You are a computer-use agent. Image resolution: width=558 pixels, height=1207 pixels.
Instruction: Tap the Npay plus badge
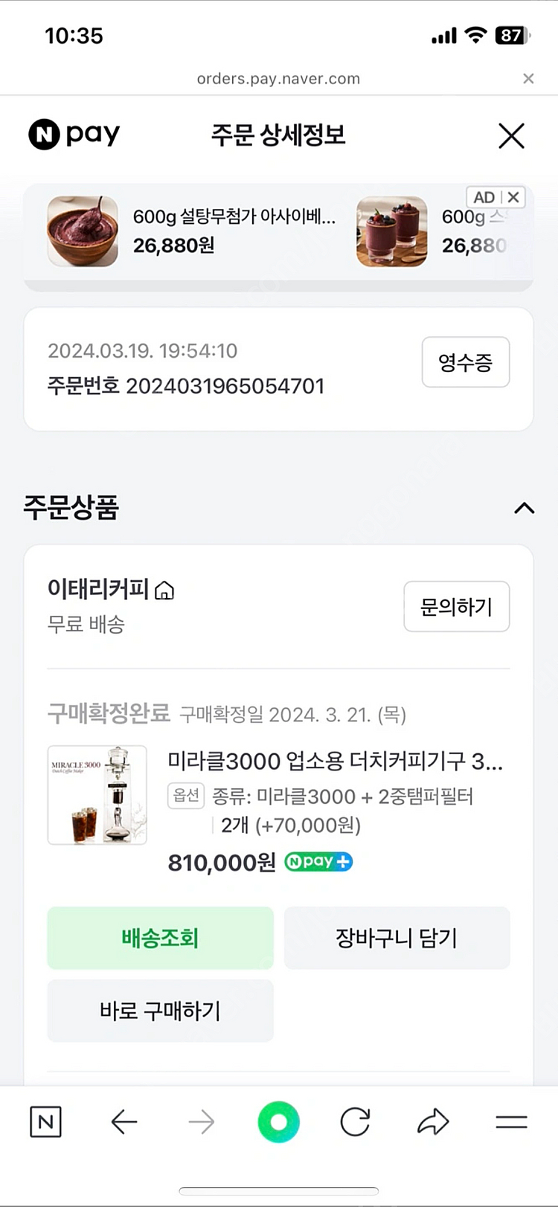(x=318, y=862)
